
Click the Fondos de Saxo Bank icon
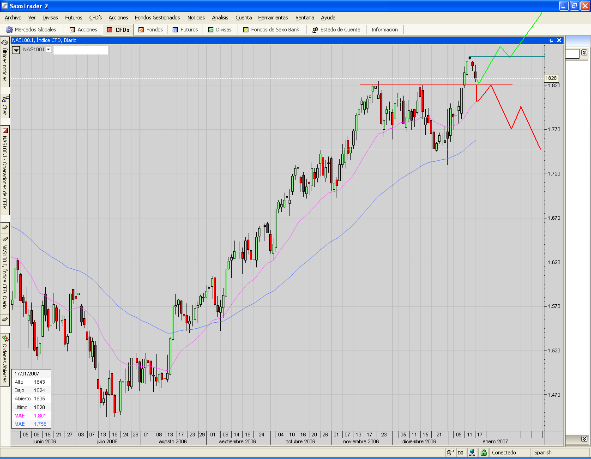tap(246, 30)
